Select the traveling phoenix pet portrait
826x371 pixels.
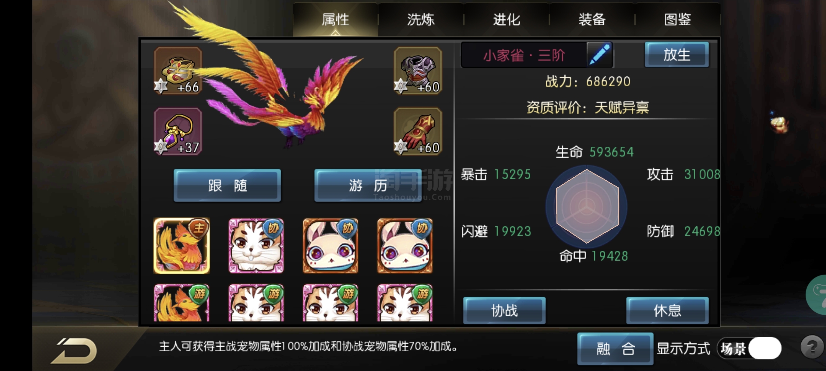(x=182, y=303)
